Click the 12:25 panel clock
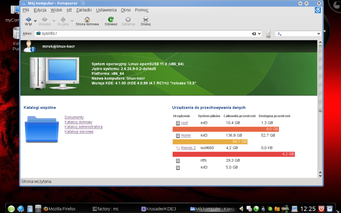The image size is (341, 213). [308, 209]
